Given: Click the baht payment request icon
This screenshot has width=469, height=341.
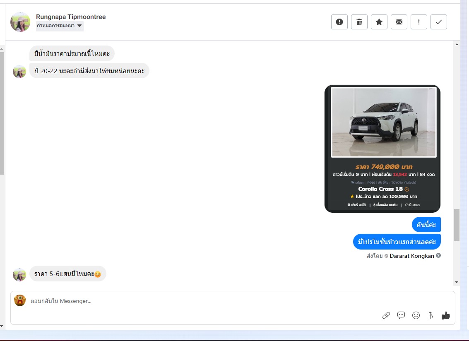Looking at the screenshot, I should coord(431,315).
